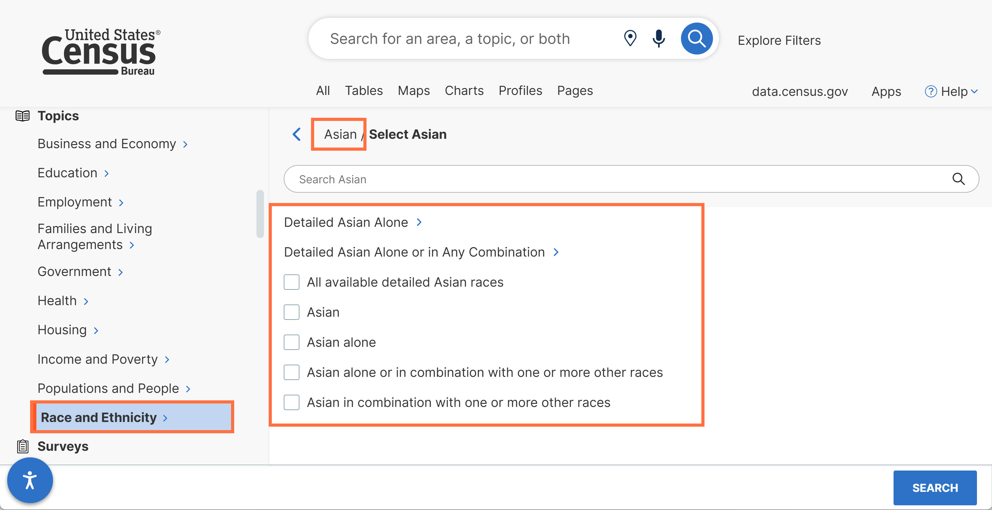Click the blue magnifying glass search button

(696, 39)
